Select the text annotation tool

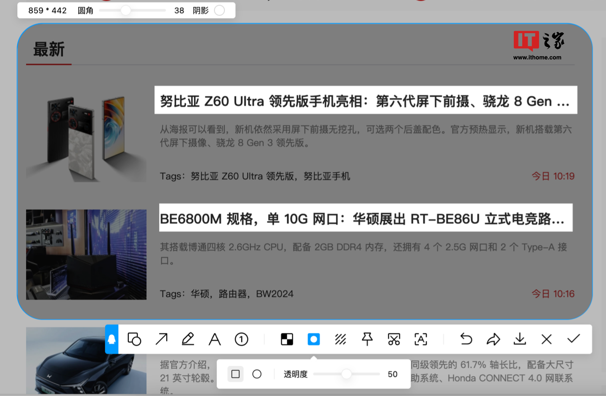tap(215, 339)
